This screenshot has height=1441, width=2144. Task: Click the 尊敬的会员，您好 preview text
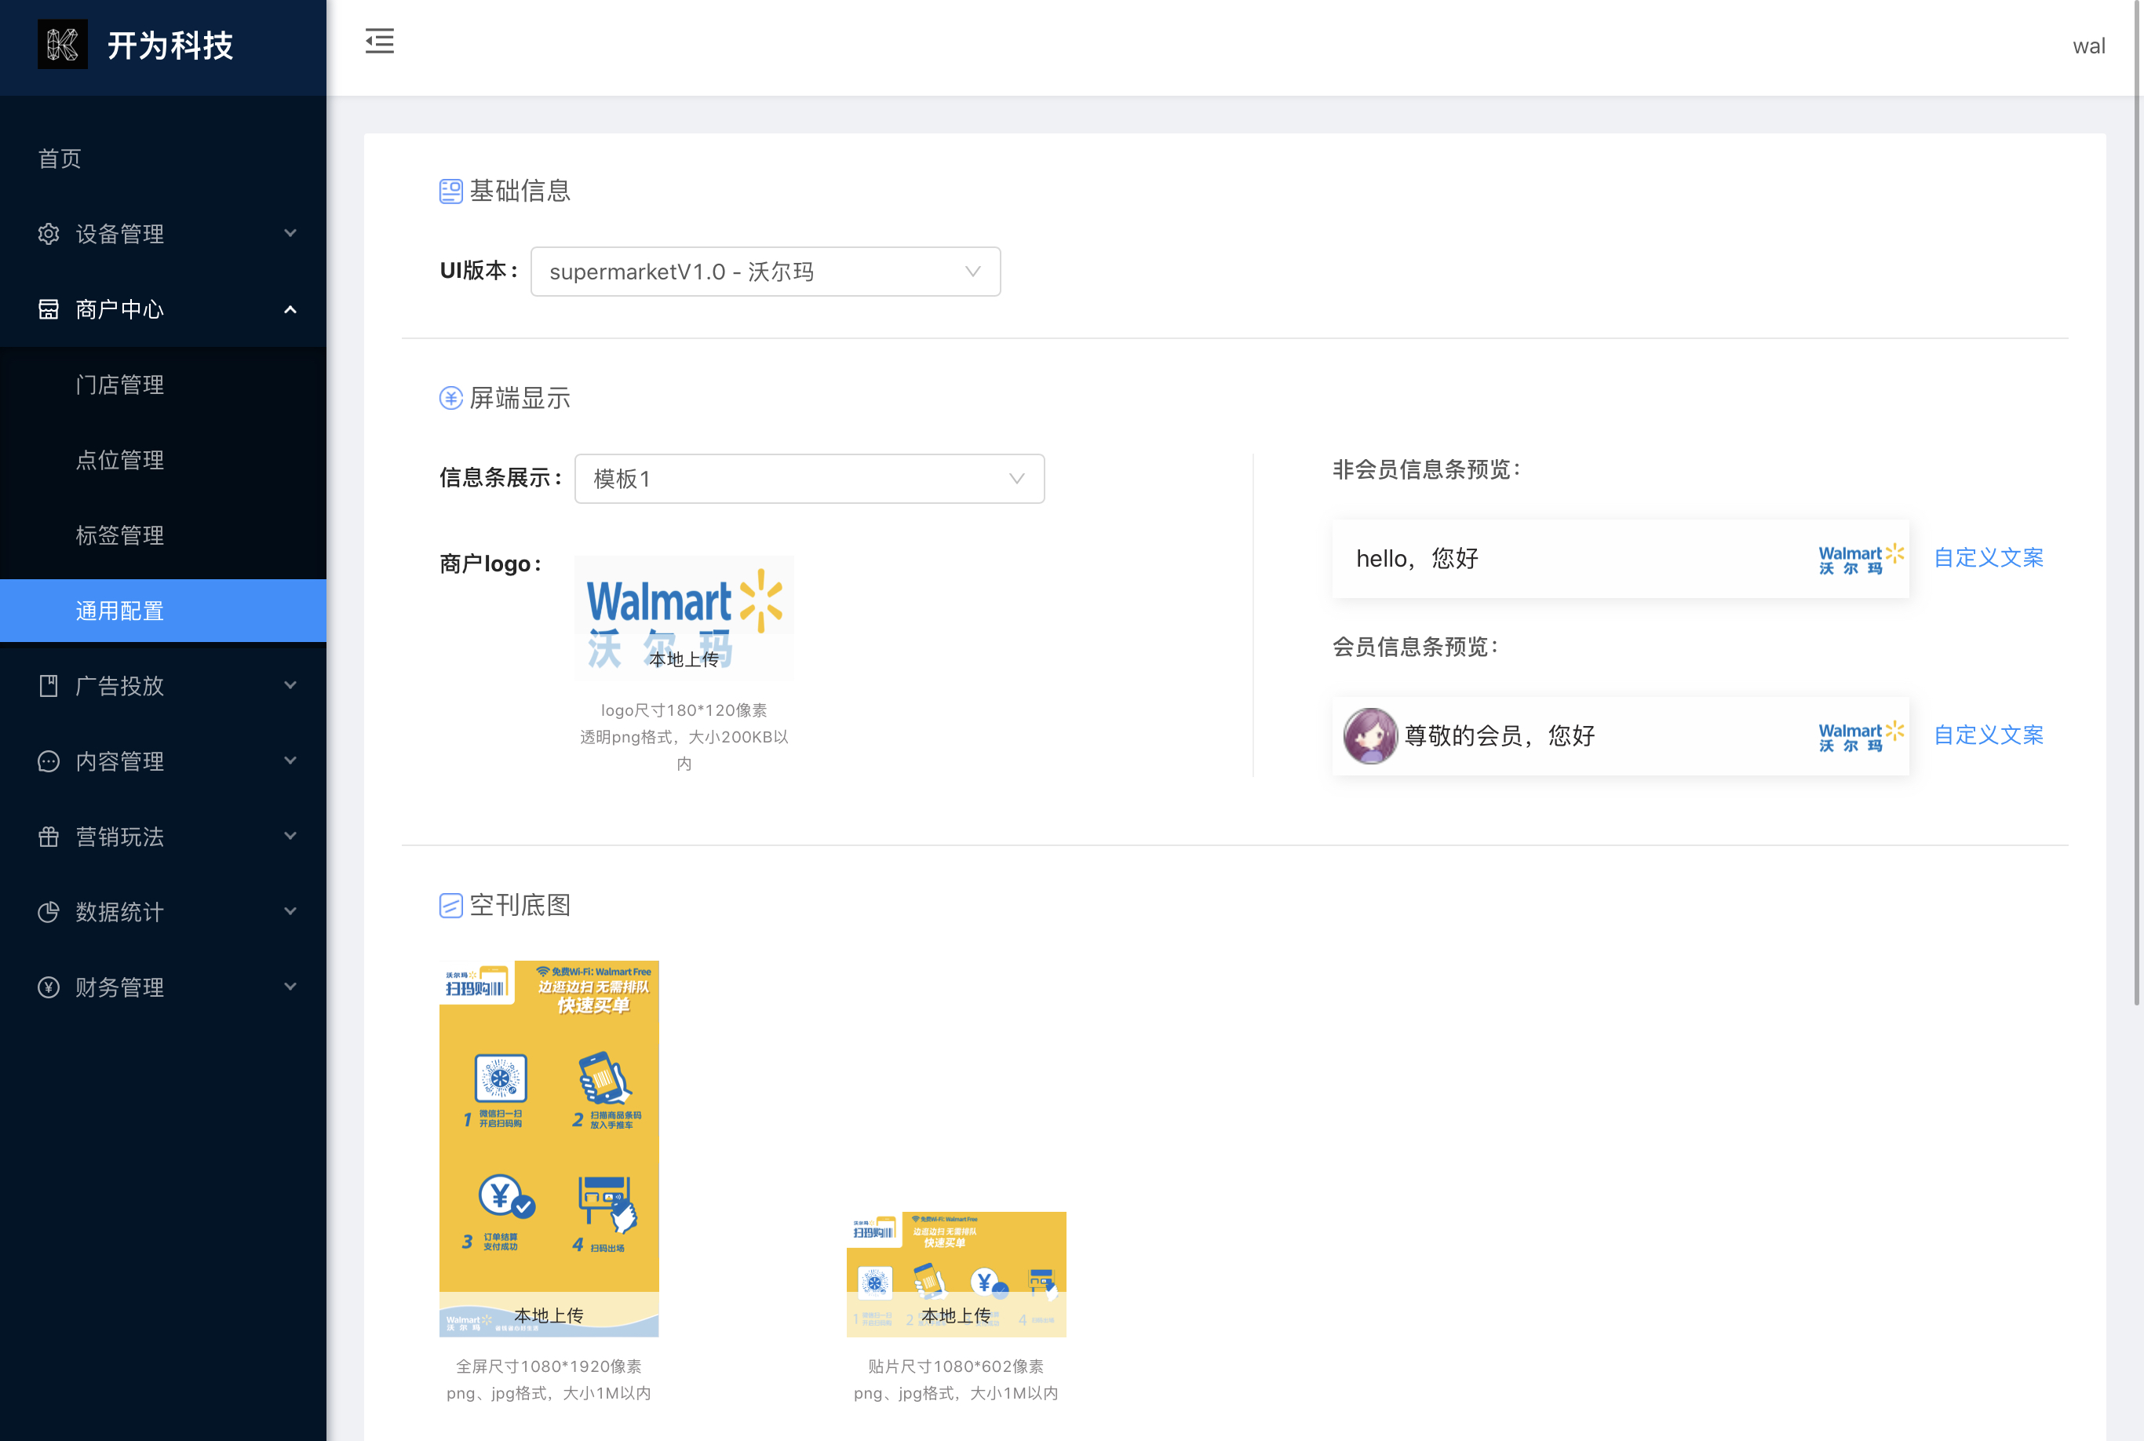pos(1500,736)
